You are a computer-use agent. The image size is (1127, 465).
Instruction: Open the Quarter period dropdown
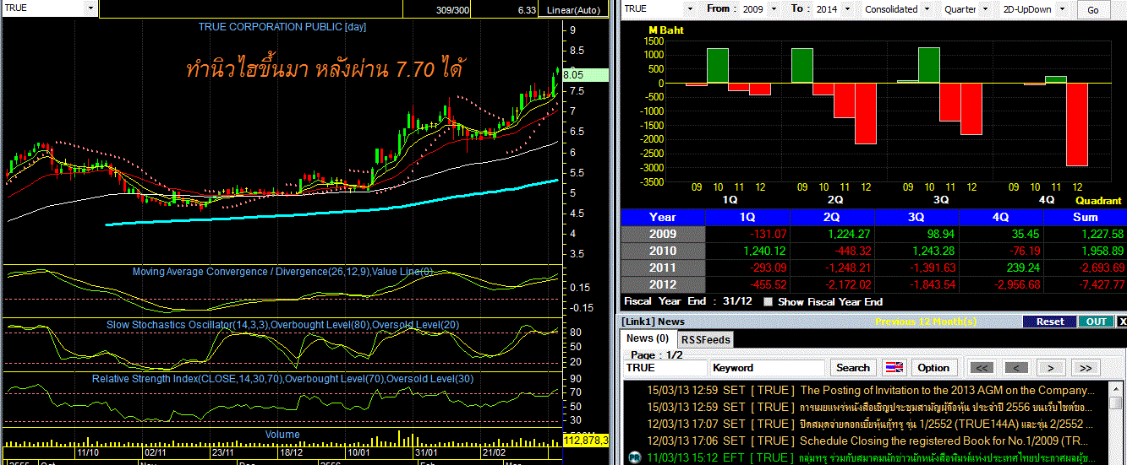(985, 9)
